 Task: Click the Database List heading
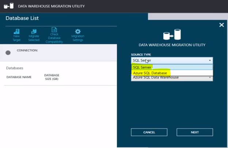pyautogui.click(x=22, y=18)
